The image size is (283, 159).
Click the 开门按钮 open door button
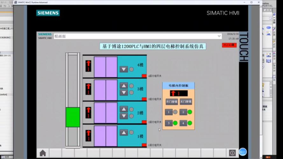coord(171,102)
